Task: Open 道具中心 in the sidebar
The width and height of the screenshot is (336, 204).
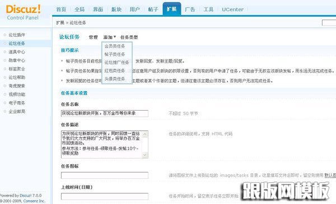Action: click(x=17, y=52)
